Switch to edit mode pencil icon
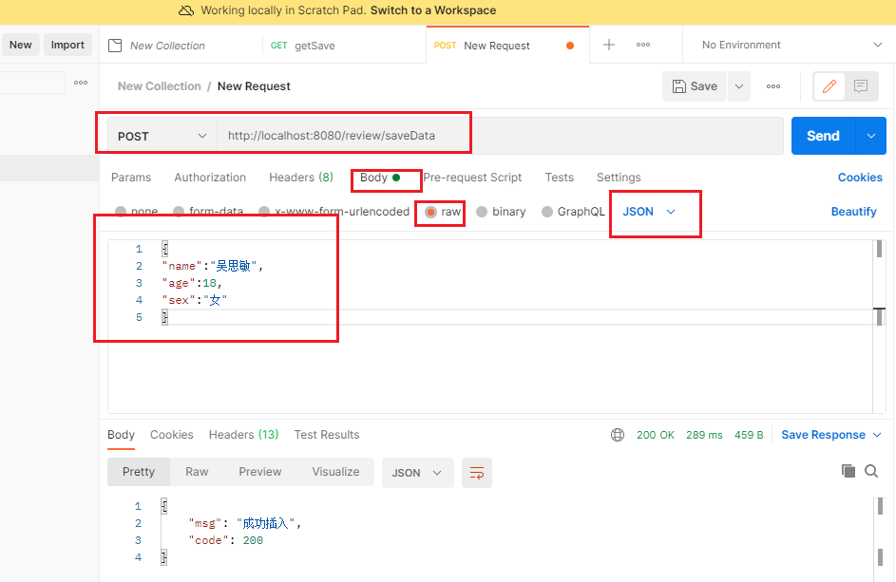Image resolution: width=896 pixels, height=582 pixels. point(829,86)
